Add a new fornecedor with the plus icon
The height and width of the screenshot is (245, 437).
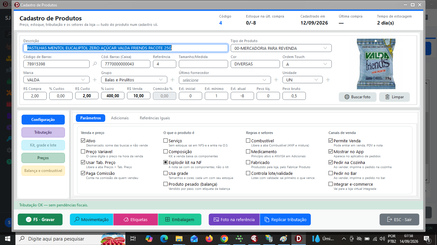click(276, 80)
